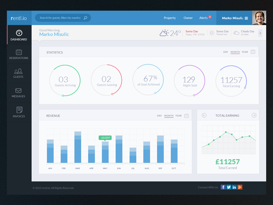This screenshot has width=273, height=205.
Task: Open the Owner menu
Action: point(188,18)
